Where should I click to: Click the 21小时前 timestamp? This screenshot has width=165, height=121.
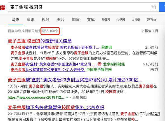pyautogui.click(x=151, y=64)
